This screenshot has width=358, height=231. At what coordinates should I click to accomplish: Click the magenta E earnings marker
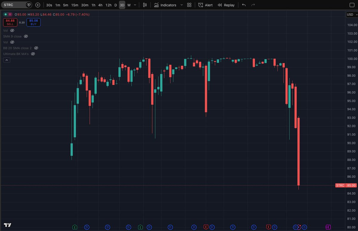(x=328, y=227)
